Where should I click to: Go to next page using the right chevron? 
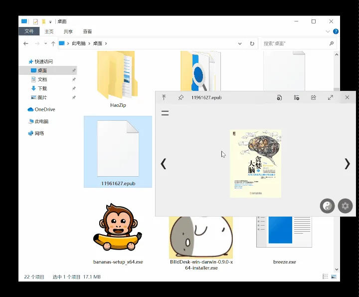tap(347, 164)
